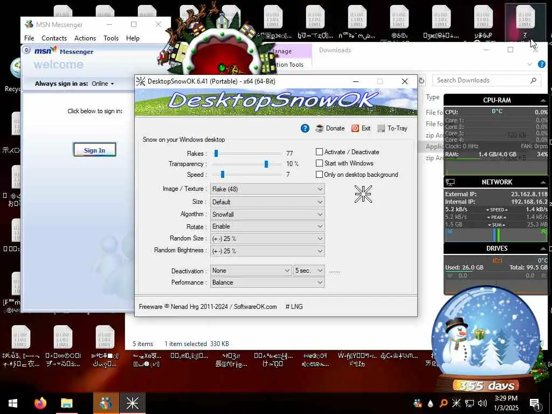
Task: Click the snowflake texture preview image
Action: coord(363,194)
